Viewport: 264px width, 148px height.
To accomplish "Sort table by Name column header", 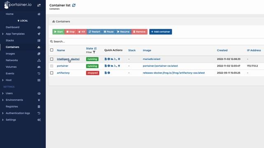I will coord(61,50).
